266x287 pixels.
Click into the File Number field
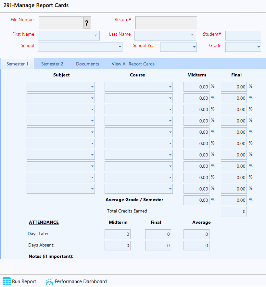61,23
